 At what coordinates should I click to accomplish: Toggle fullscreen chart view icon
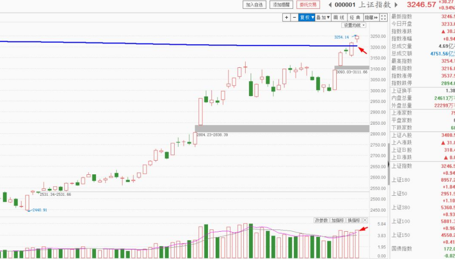pos(383,17)
